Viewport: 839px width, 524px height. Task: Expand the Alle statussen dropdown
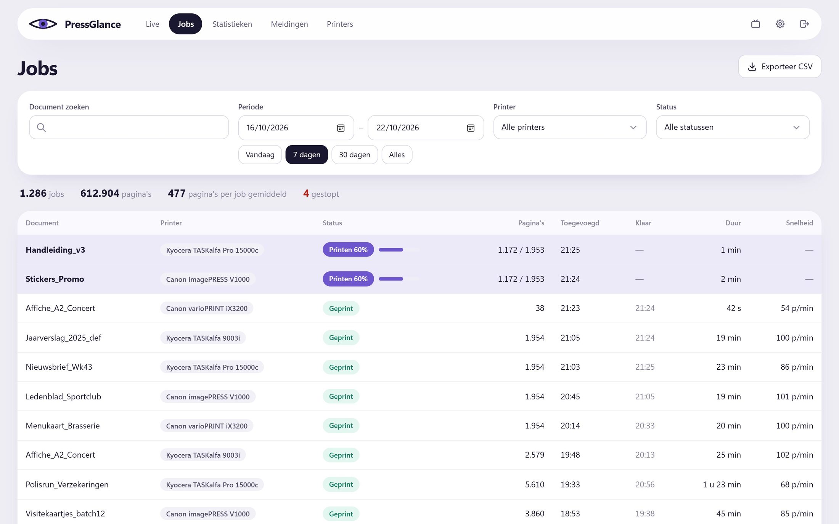click(733, 127)
